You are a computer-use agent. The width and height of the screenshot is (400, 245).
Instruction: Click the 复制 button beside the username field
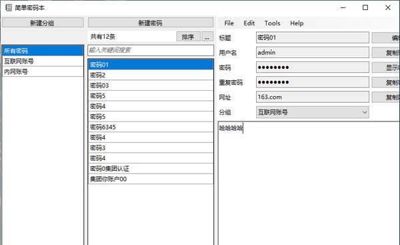pyautogui.click(x=386, y=53)
